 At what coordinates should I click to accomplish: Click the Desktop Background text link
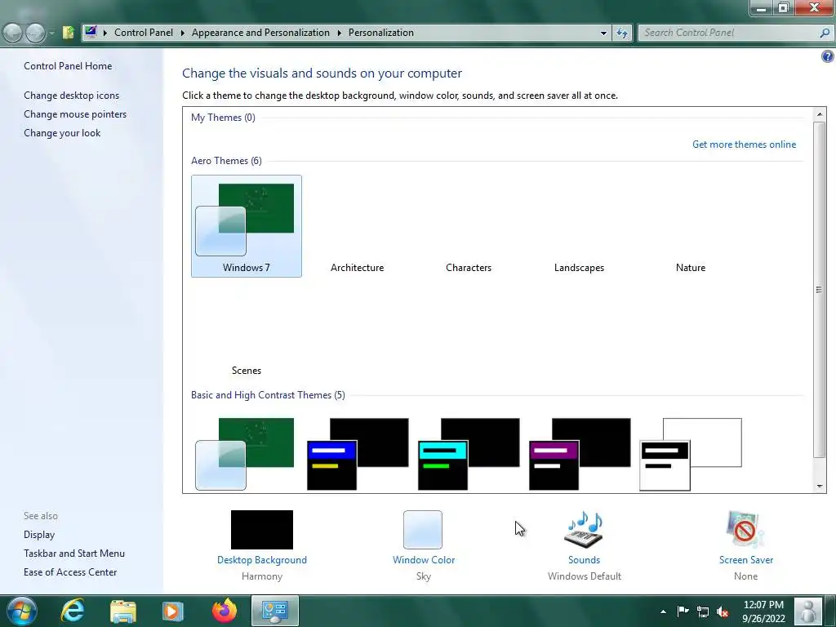pyautogui.click(x=262, y=560)
